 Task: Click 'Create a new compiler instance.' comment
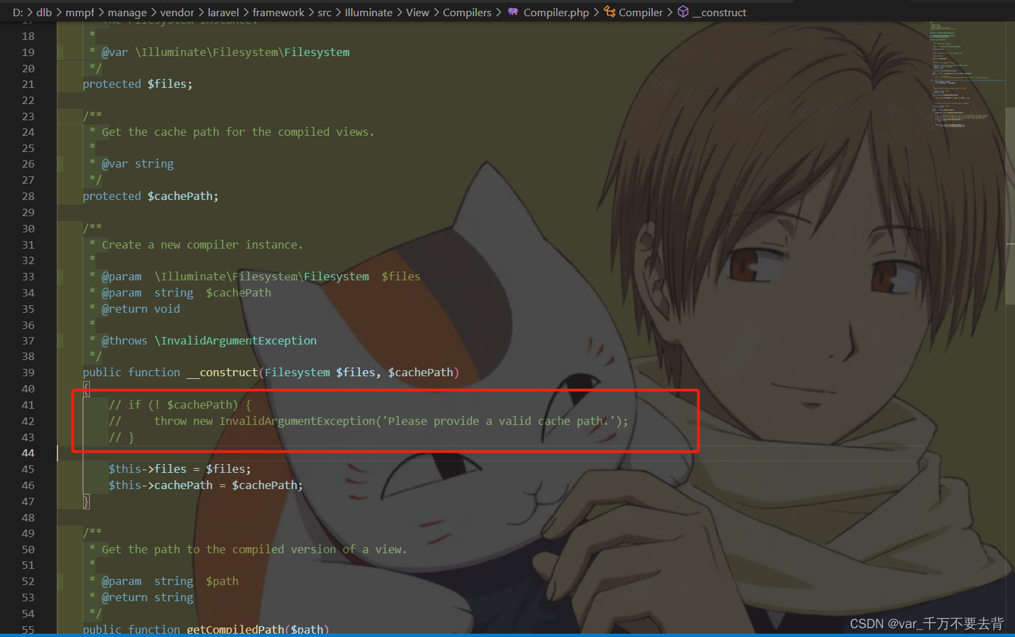click(202, 245)
